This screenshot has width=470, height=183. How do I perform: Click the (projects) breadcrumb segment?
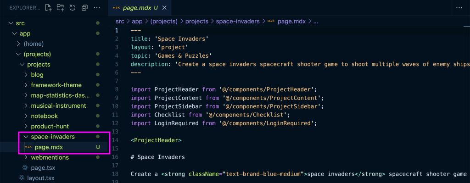click(164, 21)
